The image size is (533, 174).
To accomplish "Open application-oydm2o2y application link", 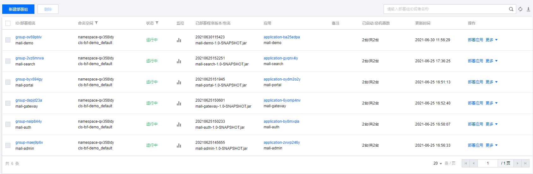I will 282,79.
